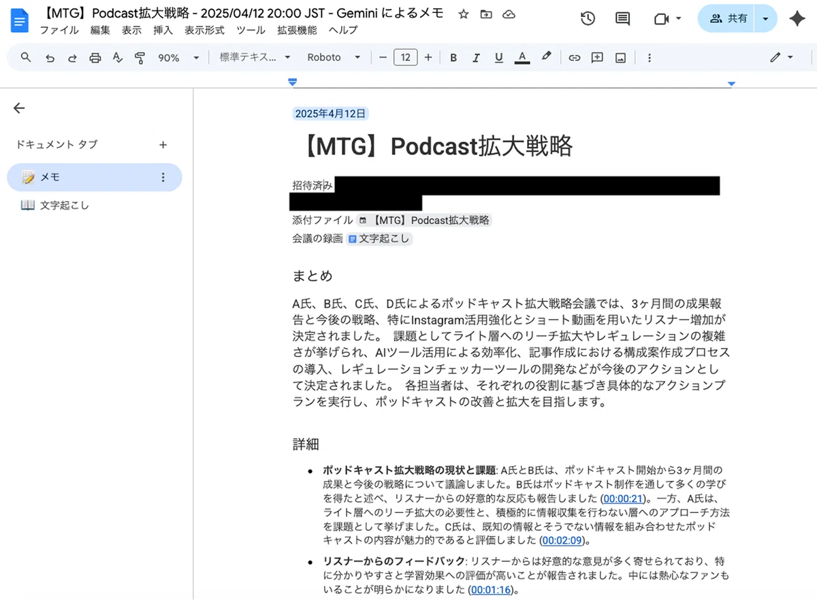Move document to a folder
This screenshot has height=600, width=817.
(x=485, y=14)
